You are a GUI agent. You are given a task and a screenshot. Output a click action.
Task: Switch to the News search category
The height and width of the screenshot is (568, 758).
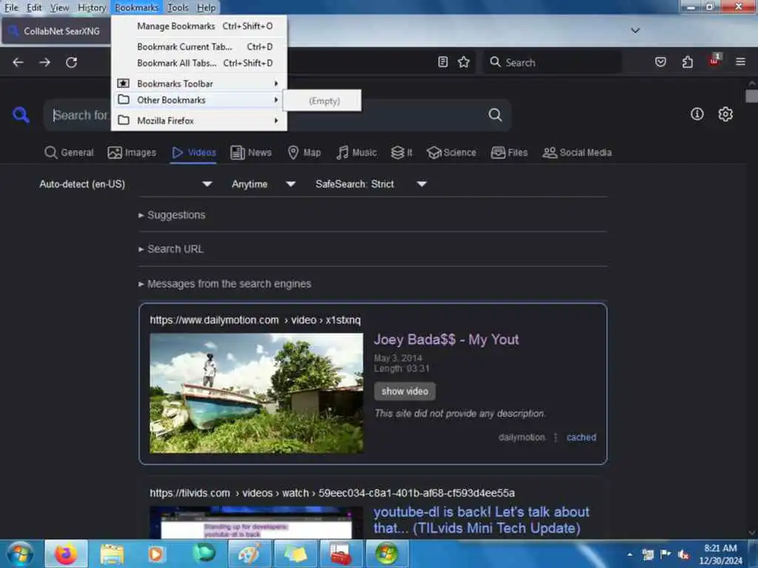tap(251, 152)
